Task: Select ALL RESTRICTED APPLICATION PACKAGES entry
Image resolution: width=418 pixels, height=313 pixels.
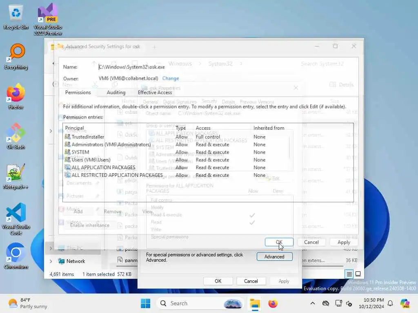Action: pos(208,175)
